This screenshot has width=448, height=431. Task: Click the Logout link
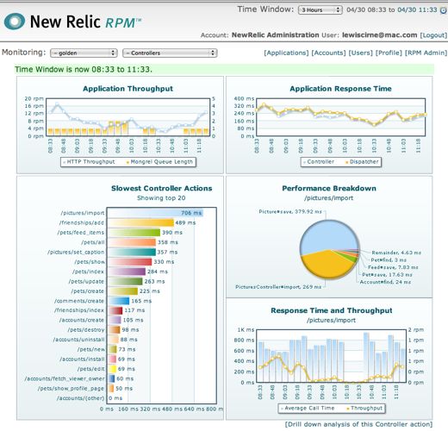pyautogui.click(x=433, y=35)
